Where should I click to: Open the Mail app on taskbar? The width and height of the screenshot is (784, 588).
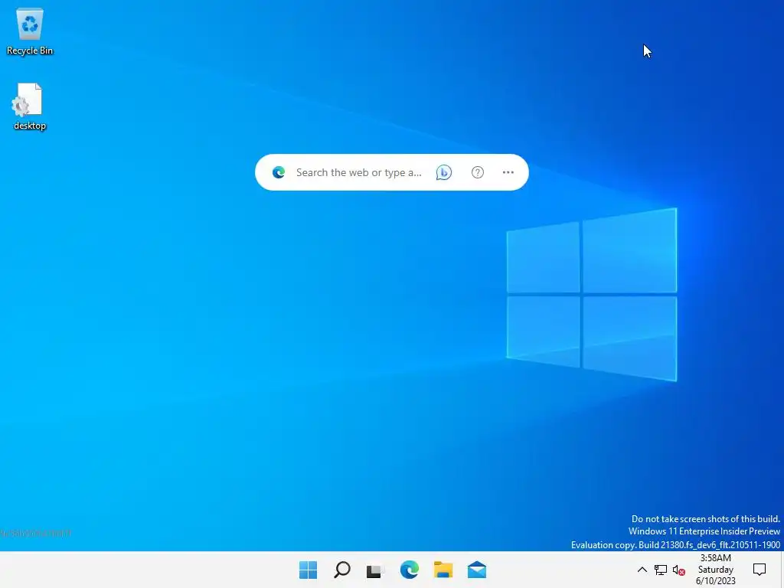476,570
